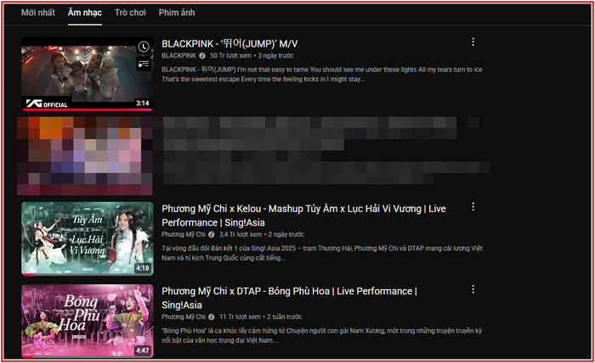Open more options for Bóng Phù Hoa video

click(x=473, y=289)
